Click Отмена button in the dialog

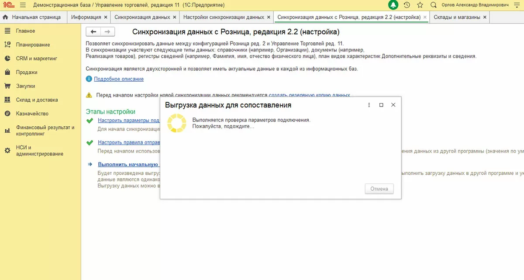[379, 189]
